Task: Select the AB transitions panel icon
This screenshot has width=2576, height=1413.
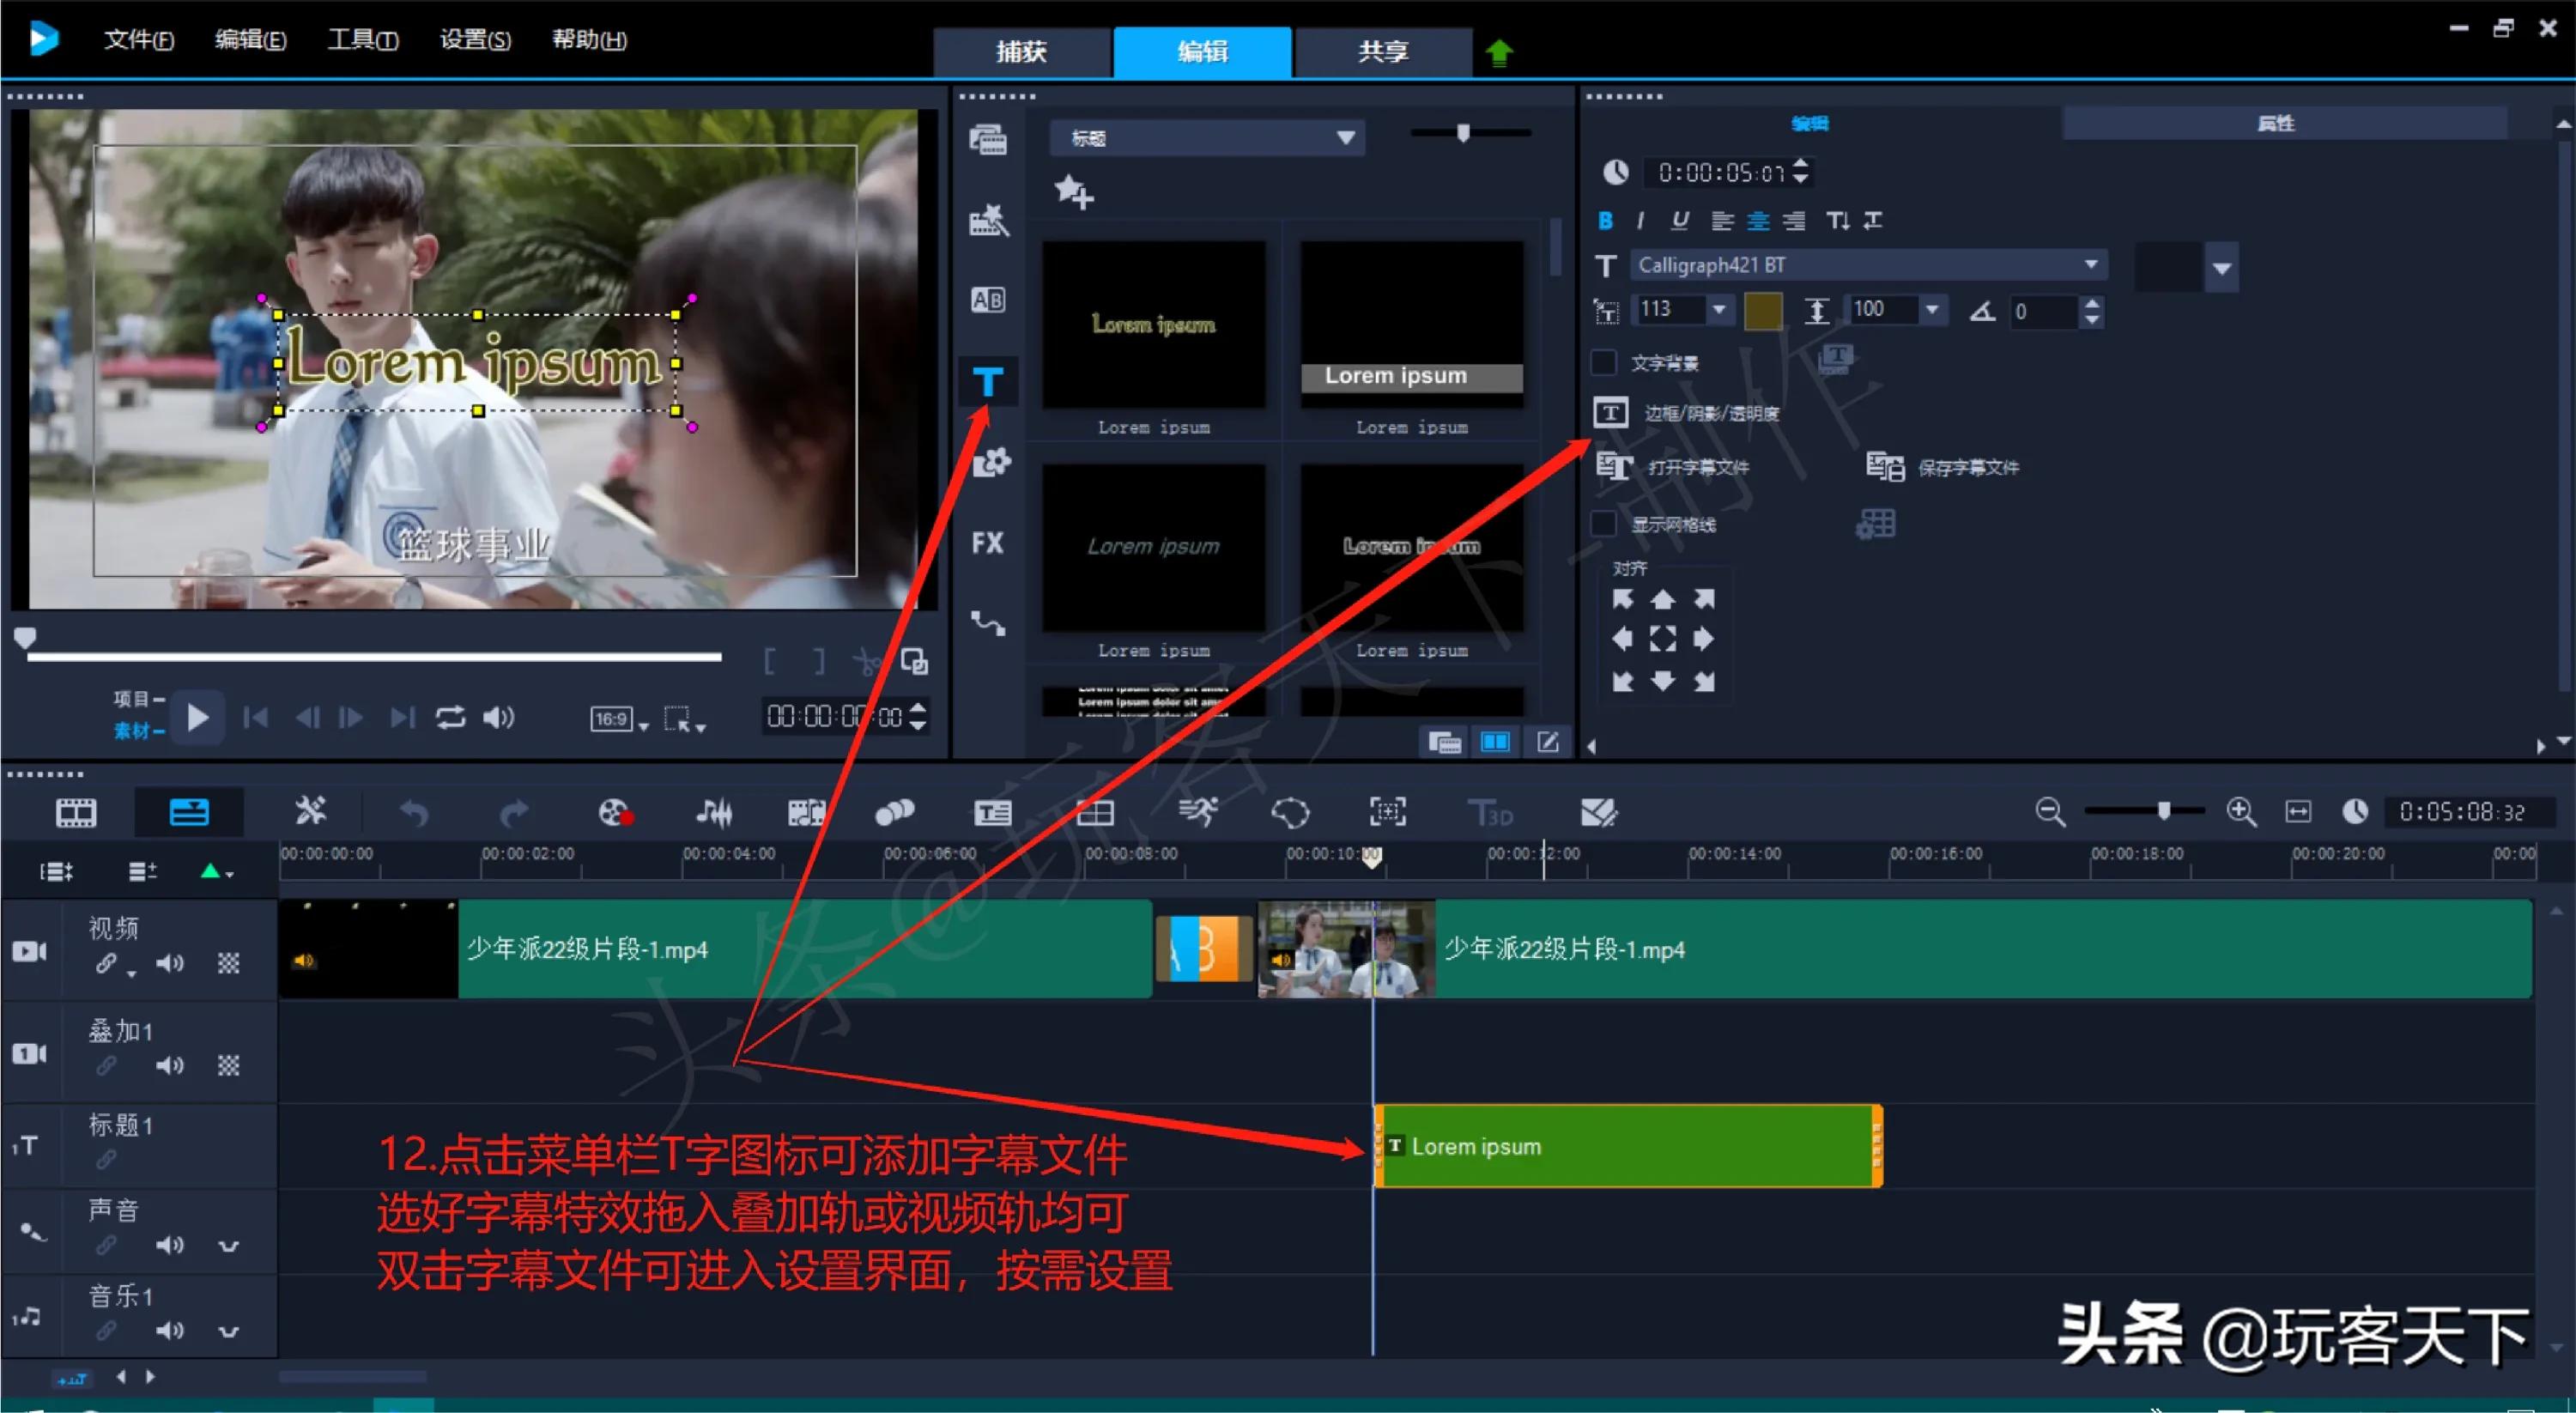Action: [986, 299]
